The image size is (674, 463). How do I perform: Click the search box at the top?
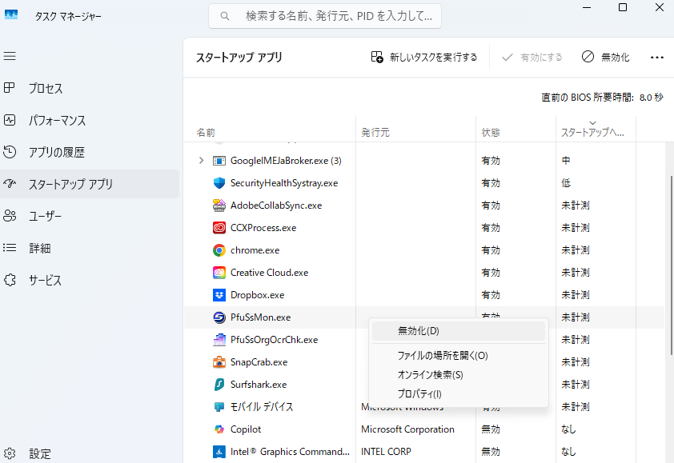tap(325, 16)
